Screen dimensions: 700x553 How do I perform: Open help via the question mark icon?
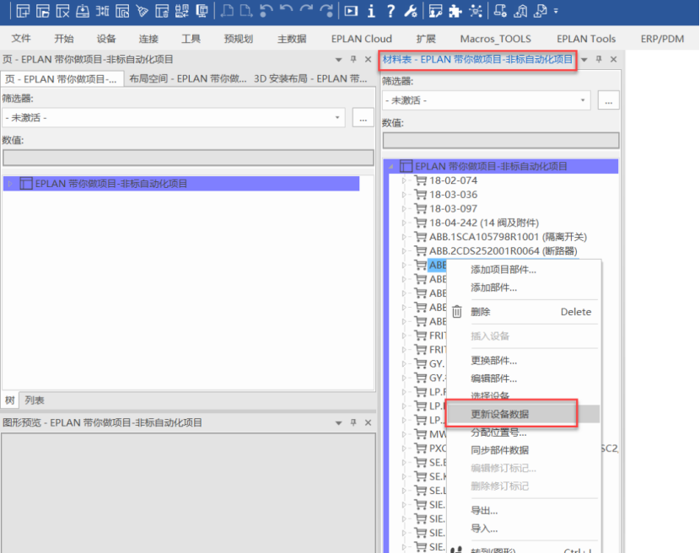[390, 11]
